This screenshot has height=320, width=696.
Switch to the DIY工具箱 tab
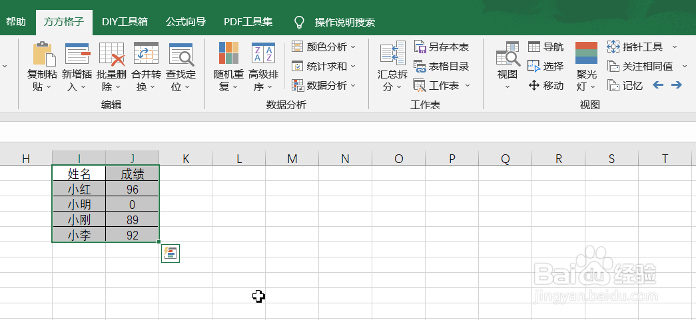[125, 22]
